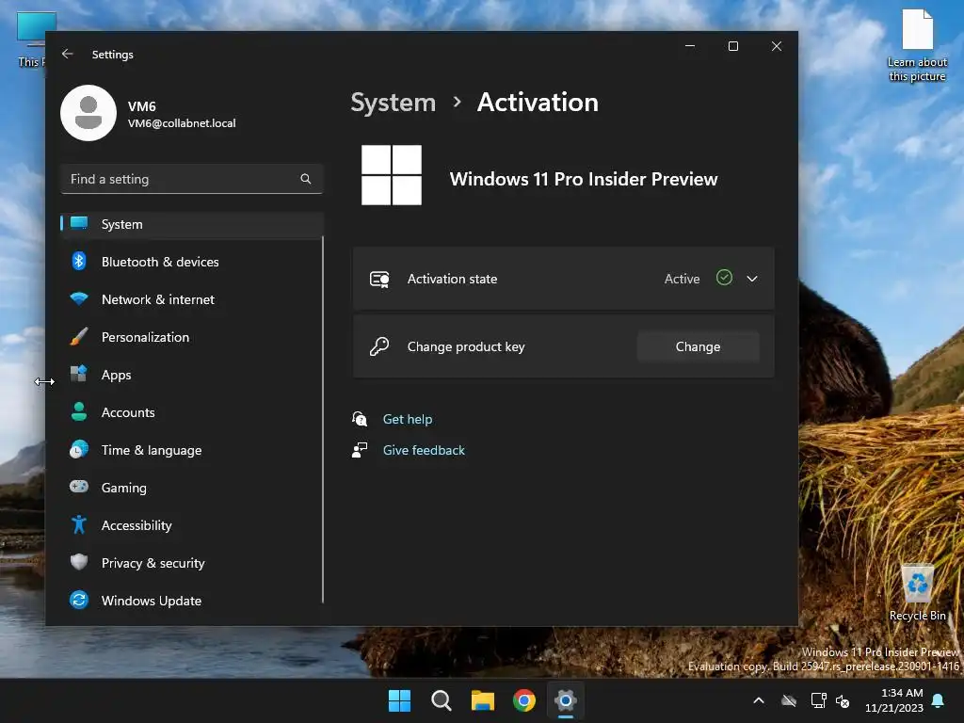Click the sidebar vertical scrollbar

pos(323,418)
